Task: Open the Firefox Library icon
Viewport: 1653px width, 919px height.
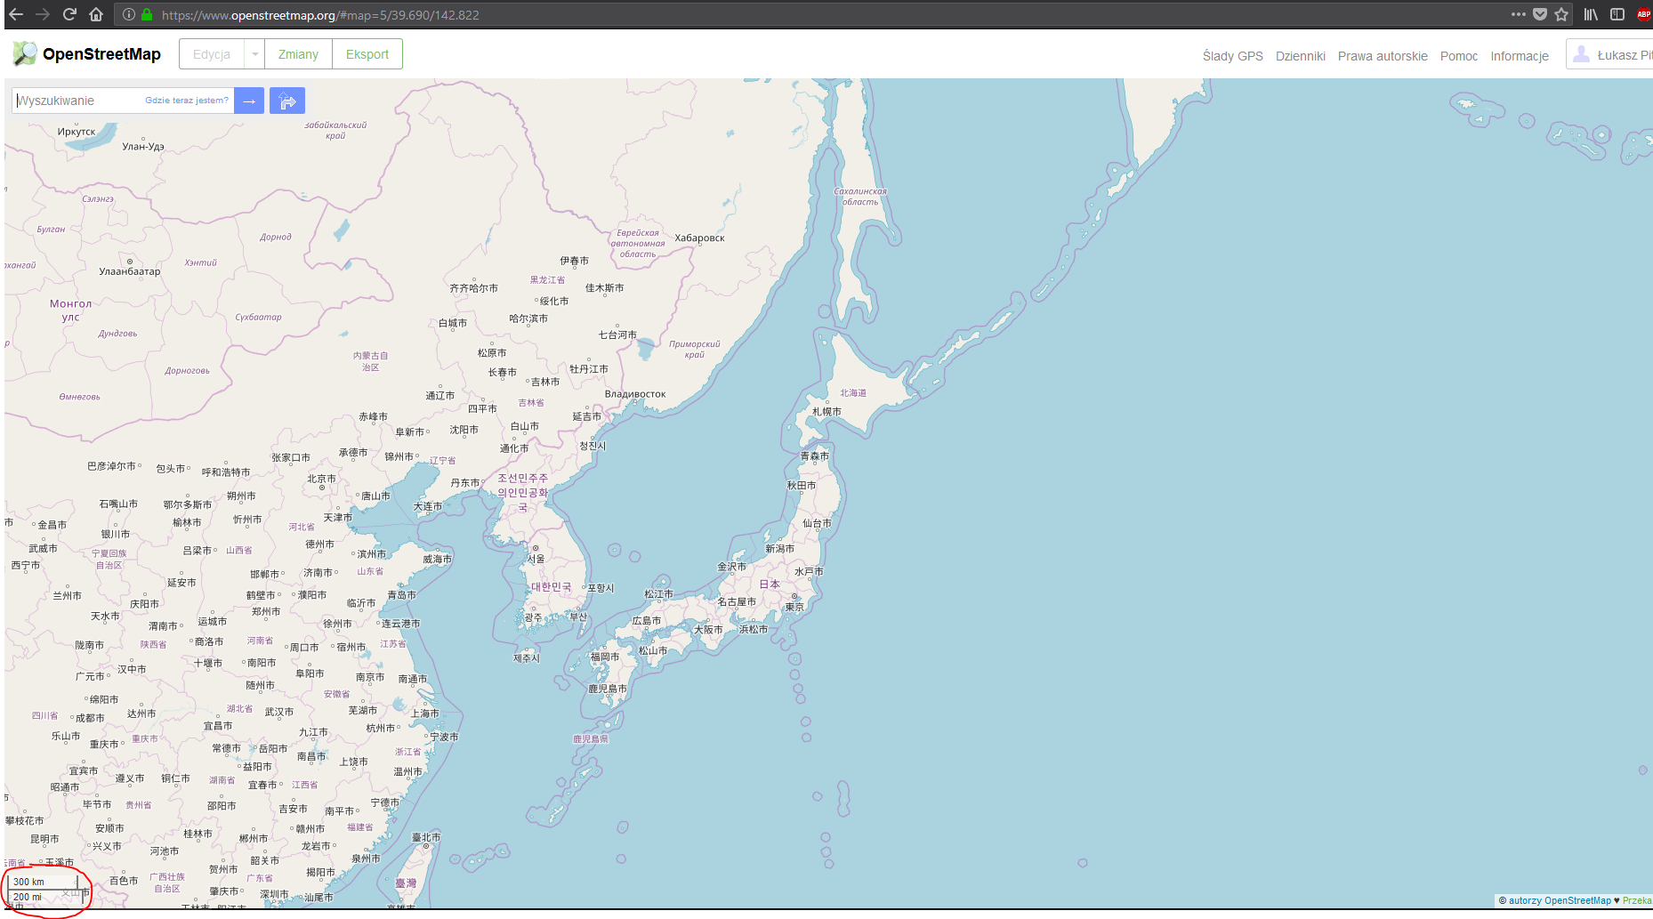Action: [1590, 13]
